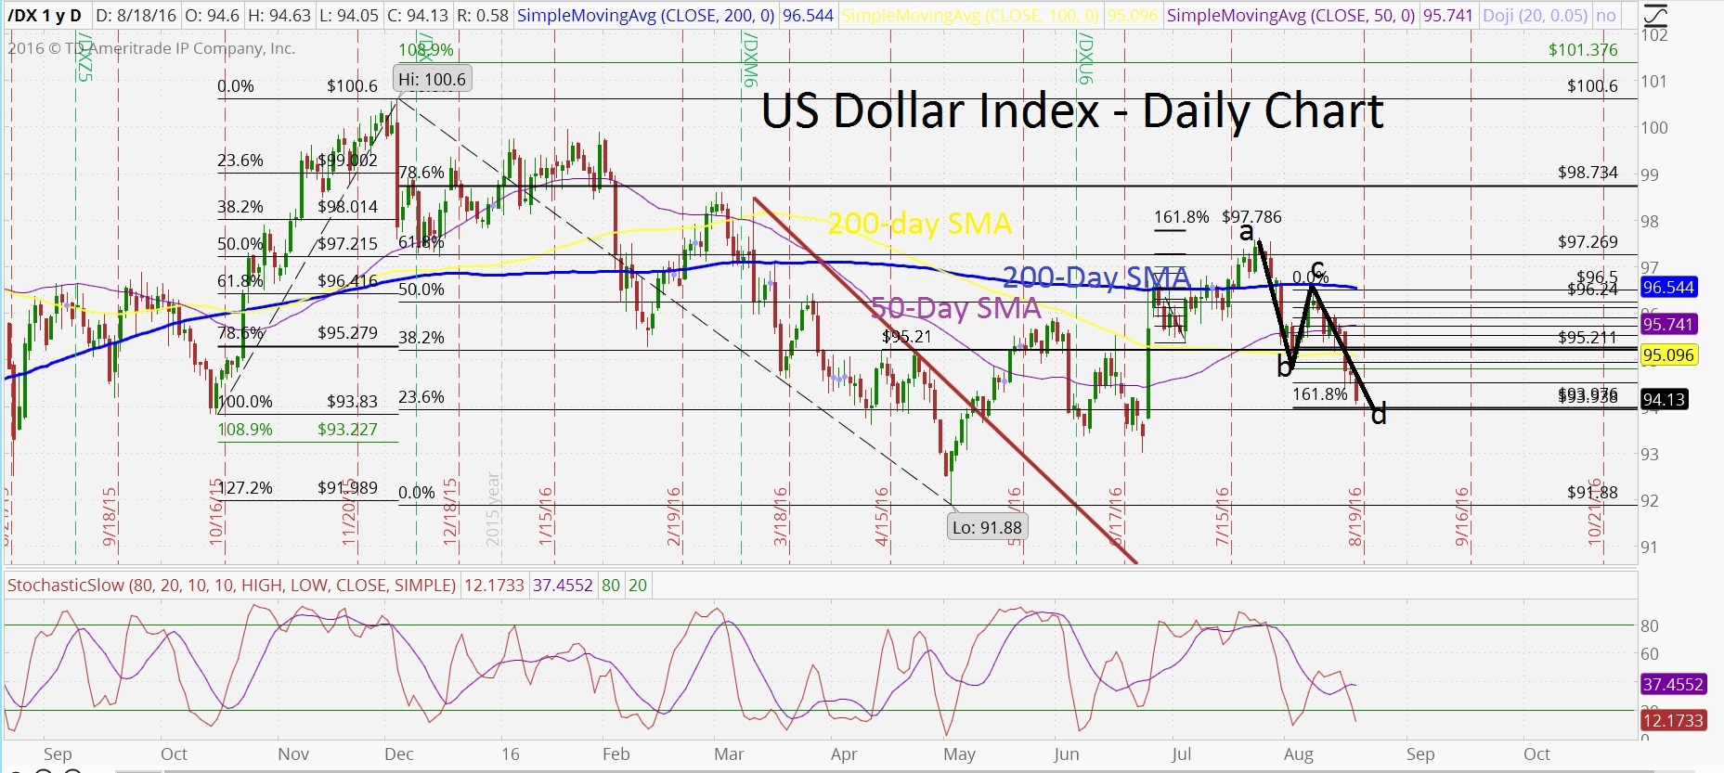Select the US Dollar Index - Daily Chart title
Viewport: 1724px width, 773px height.
click(x=1072, y=111)
